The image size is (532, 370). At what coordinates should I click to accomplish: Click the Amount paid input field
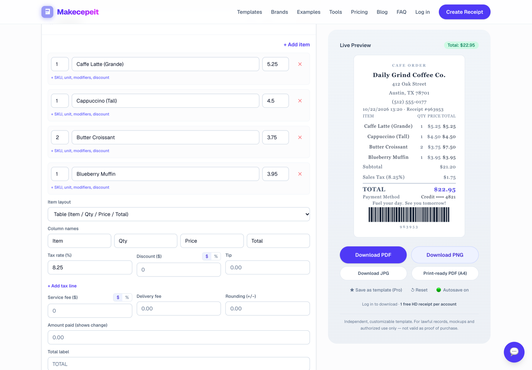pos(179,337)
